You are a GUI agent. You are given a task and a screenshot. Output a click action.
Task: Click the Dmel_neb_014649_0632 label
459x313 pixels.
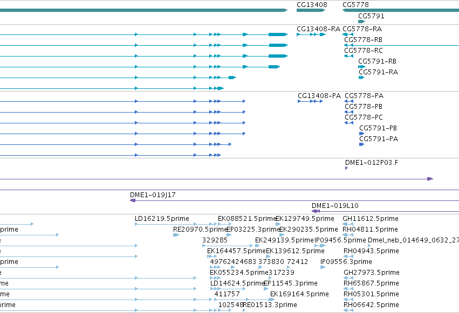(x=413, y=240)
